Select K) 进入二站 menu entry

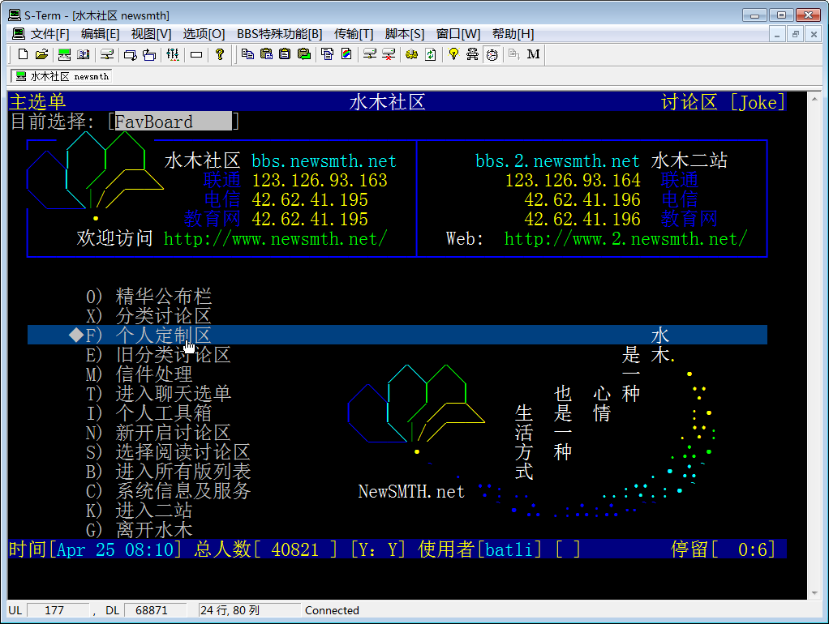(x=139, y=511)
